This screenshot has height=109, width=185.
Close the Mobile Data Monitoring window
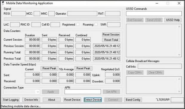[179, 3]
